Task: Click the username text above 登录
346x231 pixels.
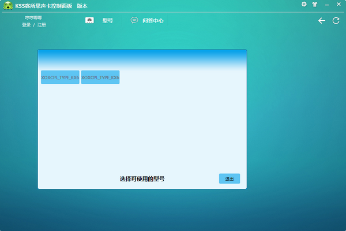Action: (33, 18)
